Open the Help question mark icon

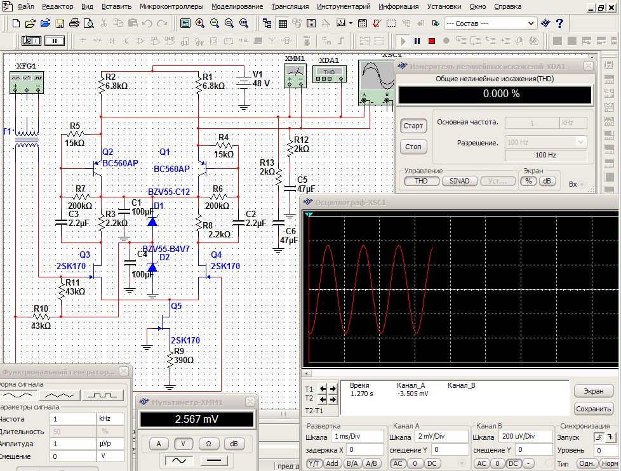tap(559, 23)
